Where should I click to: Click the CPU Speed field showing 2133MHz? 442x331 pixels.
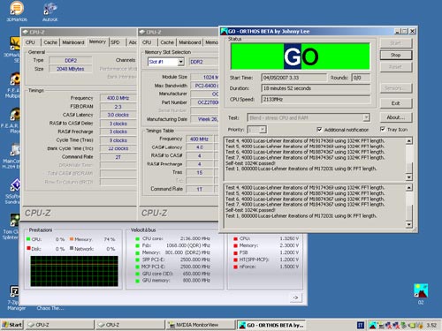click(316, 100)
